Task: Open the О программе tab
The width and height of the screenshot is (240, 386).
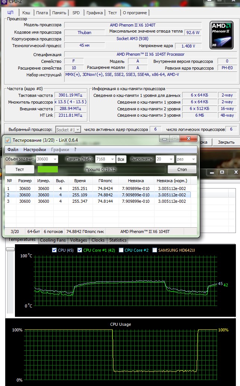Action: 135,13
